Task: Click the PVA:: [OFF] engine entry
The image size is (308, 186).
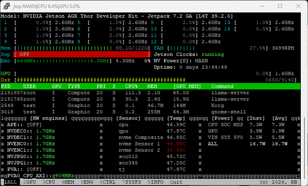Action: coord(25,169)
